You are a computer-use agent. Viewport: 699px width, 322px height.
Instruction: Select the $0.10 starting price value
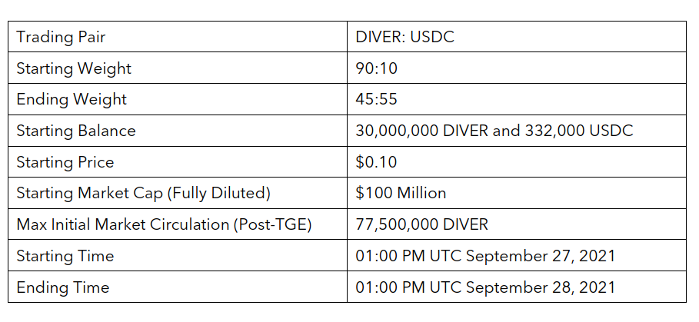pos(376,162)
